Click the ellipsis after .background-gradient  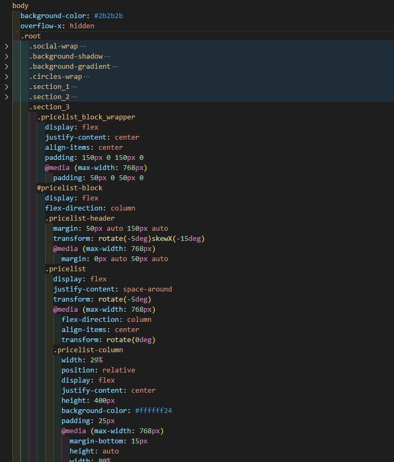tap(116, 67)
